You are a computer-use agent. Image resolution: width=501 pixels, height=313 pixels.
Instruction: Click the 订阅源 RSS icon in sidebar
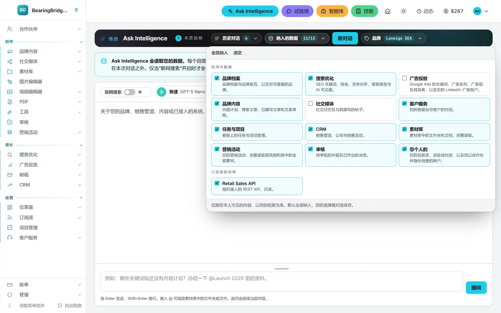coord(10,217)
